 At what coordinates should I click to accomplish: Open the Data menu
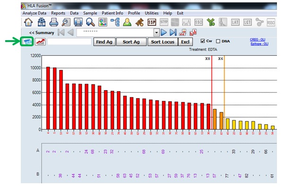[x=74, y=13]
